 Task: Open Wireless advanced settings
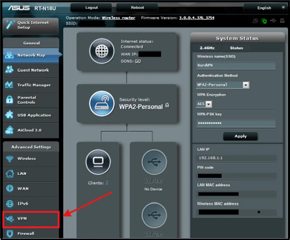(31, 159)
